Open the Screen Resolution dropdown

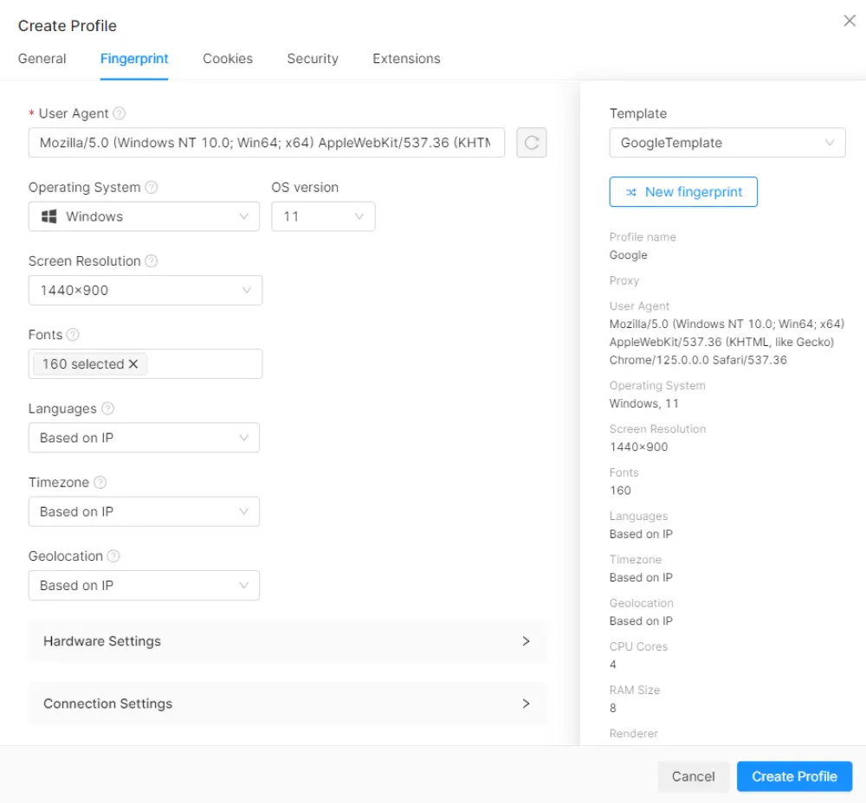click(x=145, y=290)
